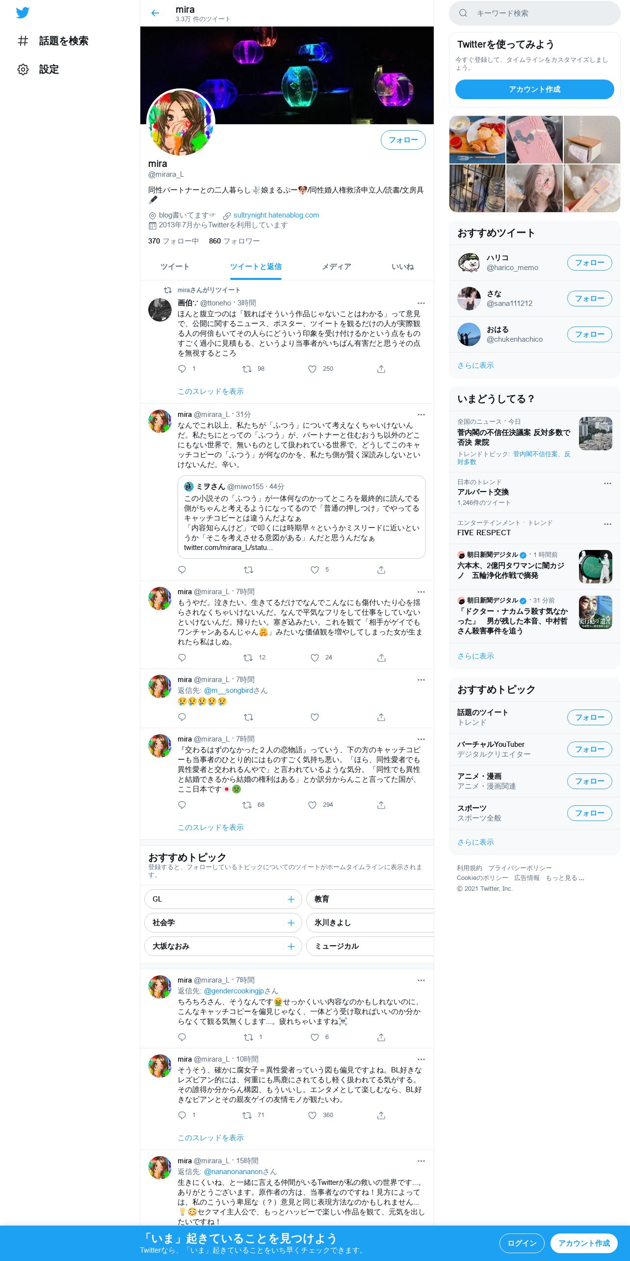Share the 画伯 tweet
The image size is (630, 1261).
(x=381, y=369)
